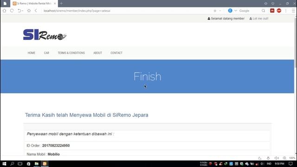
Task: Click the blue search engine icon
Action: 230,11
